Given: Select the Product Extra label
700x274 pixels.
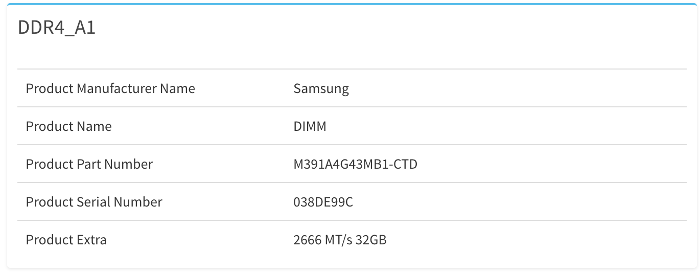Looking at the screenshot, I should click(66, 240).
